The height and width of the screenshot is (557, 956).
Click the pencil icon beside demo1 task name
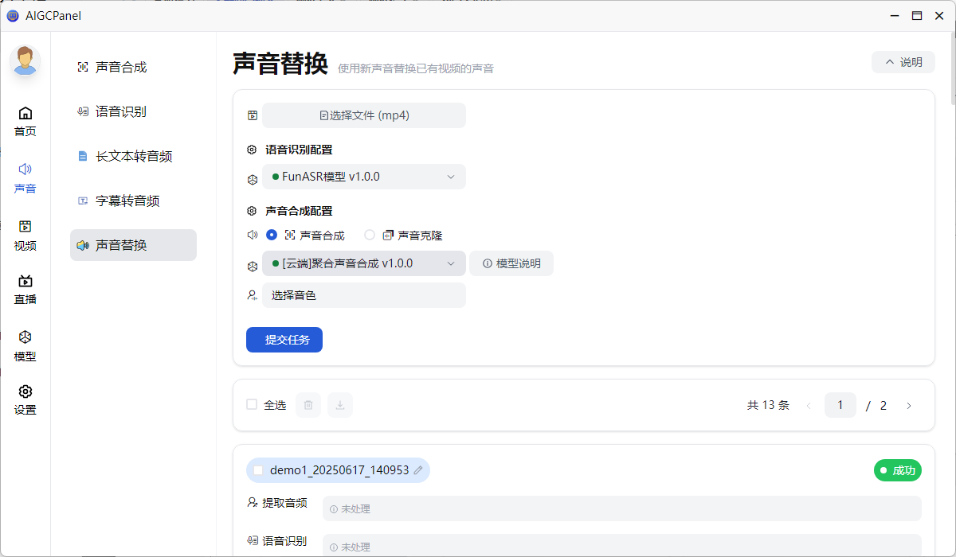click(x=418, y=469)
